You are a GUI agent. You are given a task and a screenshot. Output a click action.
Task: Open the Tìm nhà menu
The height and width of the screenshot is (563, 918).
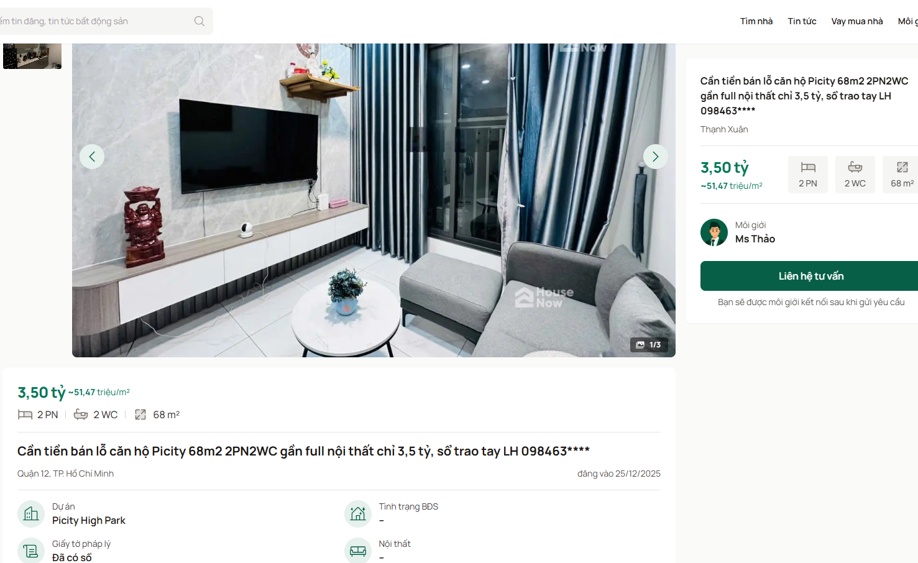click(756, 21)
